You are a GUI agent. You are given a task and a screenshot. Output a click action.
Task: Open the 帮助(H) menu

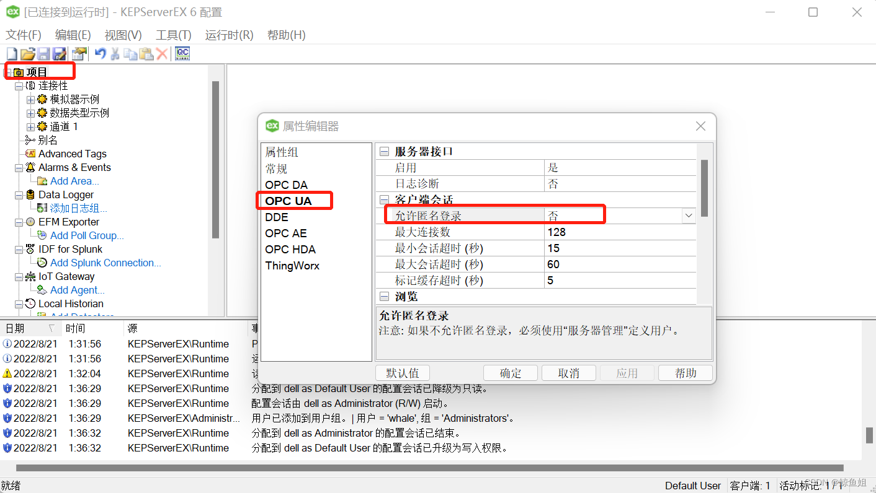coord(287,35)
